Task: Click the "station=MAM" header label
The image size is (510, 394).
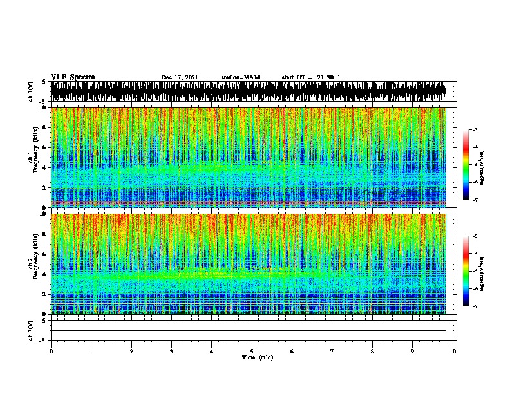Action: click(x=240, y=77)
